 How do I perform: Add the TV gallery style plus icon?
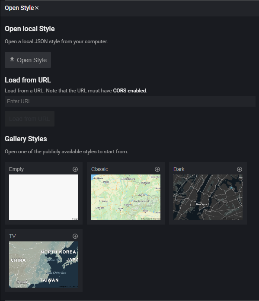coord(75,236)
